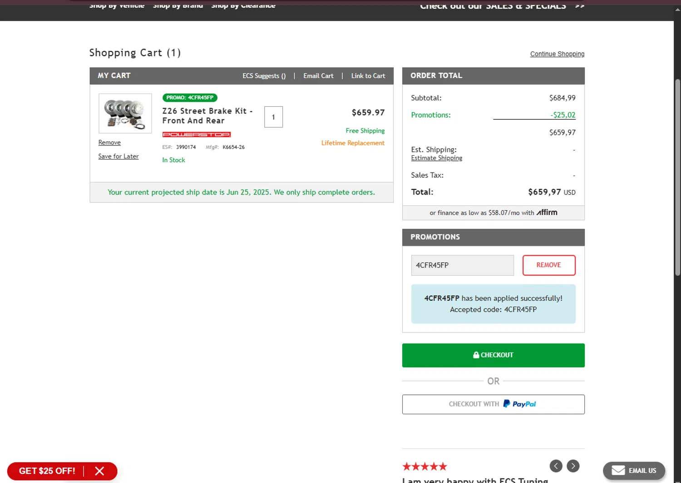
Task: Click the GET $25 OFF offer button
Action: click(x=47, y=471)
